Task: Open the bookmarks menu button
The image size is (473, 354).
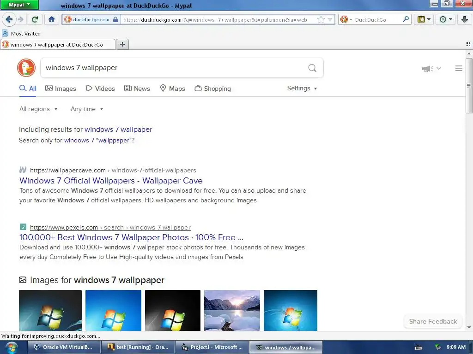Action: click(x=424, y=19)
